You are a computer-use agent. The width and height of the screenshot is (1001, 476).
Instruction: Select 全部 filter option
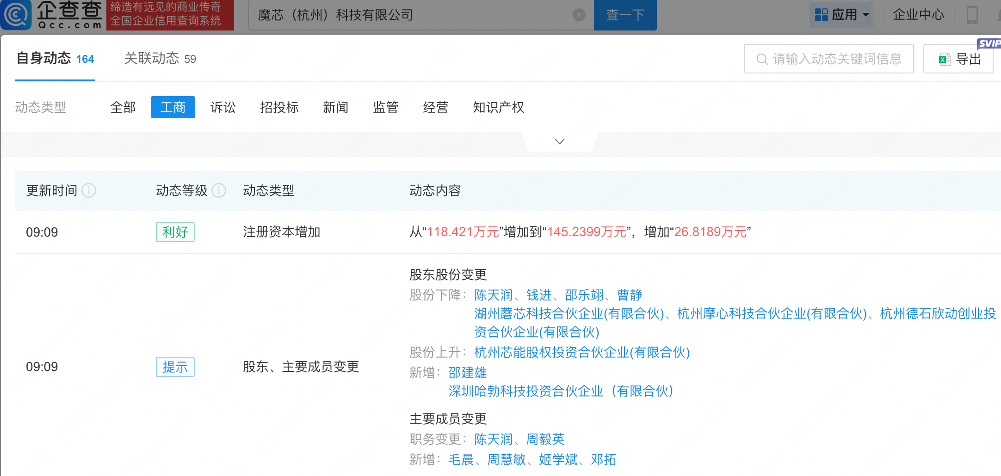click(123, 107)
